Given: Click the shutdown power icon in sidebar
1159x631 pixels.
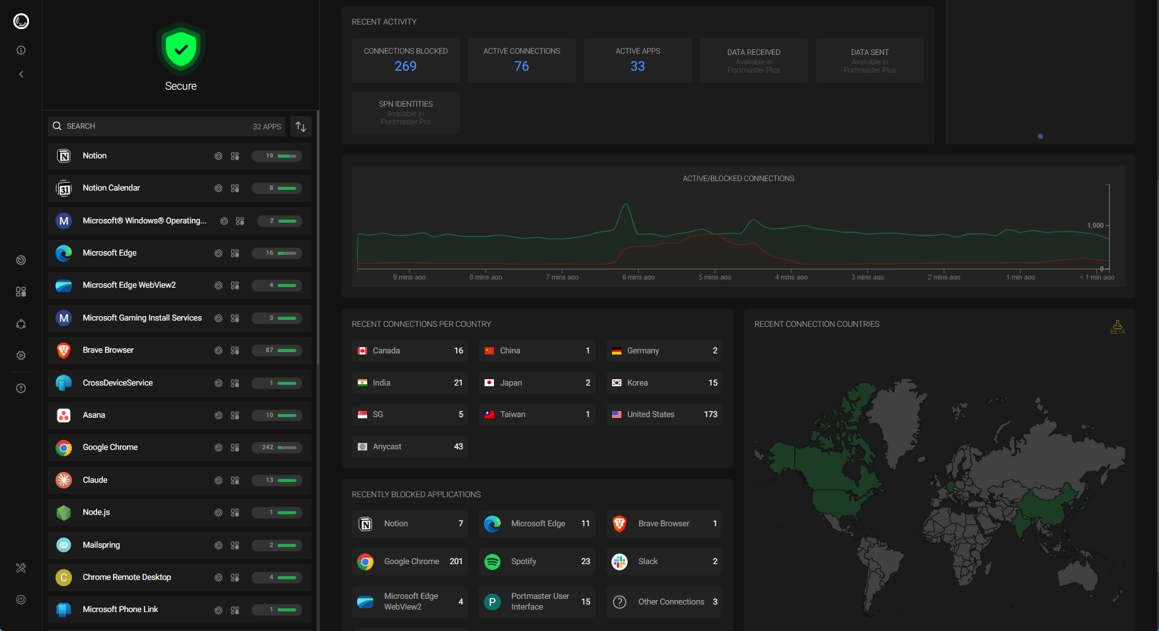Looking at the screenshot, I should point(21,599).
